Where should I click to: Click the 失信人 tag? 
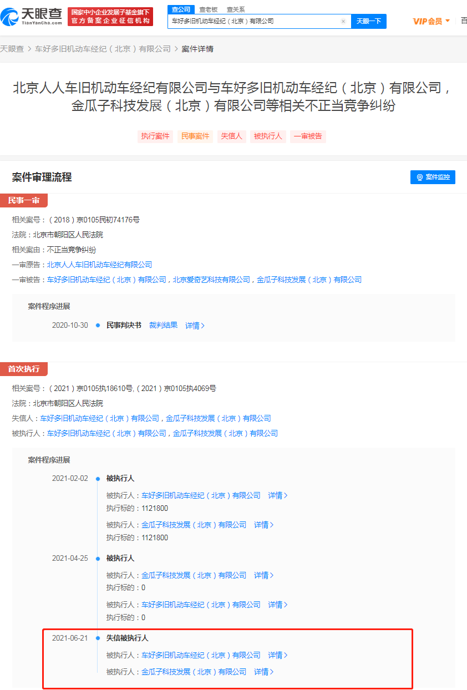(231, 136)
